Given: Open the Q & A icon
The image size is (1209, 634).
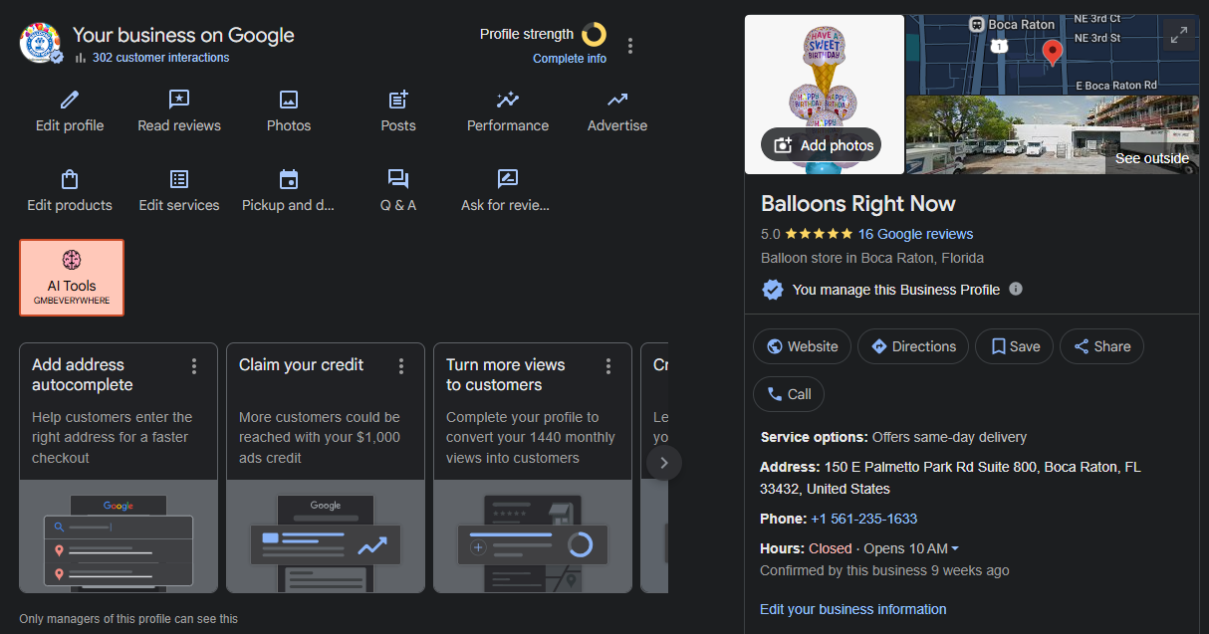Looking at the screenshot, I should 398,180.
